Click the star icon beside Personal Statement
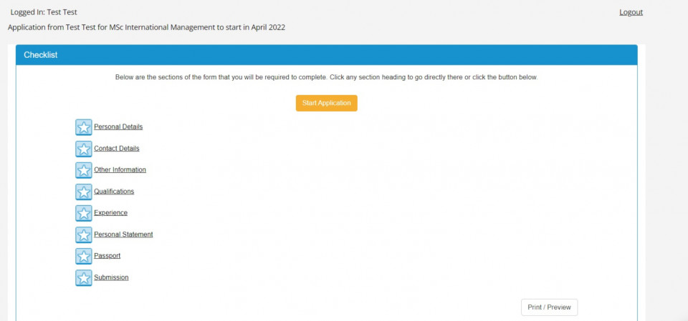The image size is (688, 321). (x=83, y=234)
